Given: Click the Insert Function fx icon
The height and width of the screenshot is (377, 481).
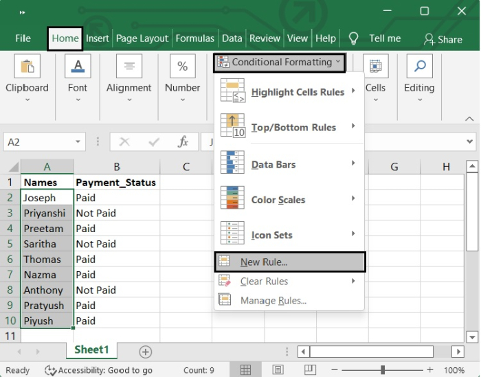Looking at the screenshot, I should point(183,142).
